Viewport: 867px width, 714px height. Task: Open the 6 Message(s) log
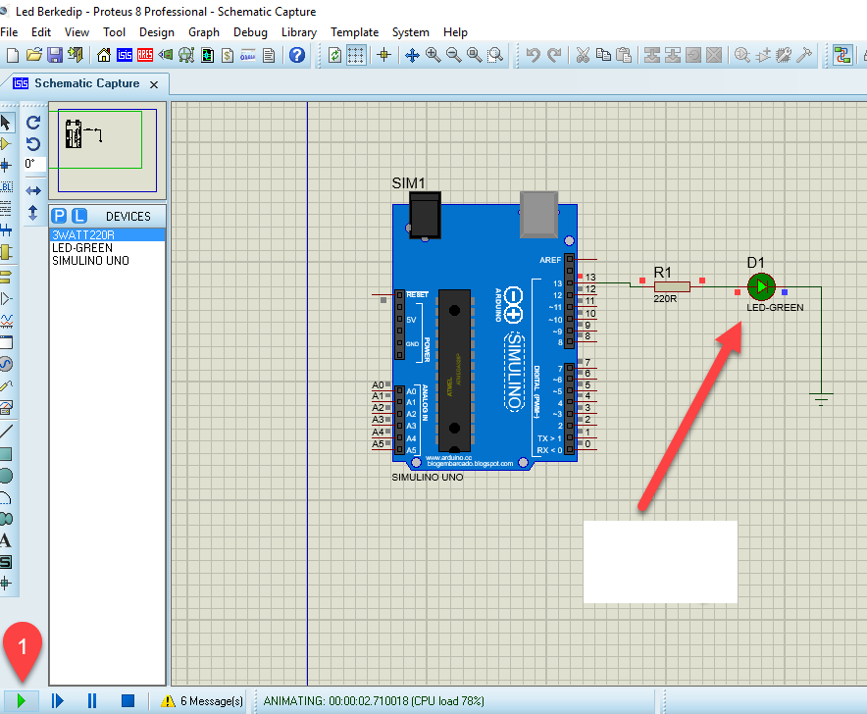click(202, 700)
